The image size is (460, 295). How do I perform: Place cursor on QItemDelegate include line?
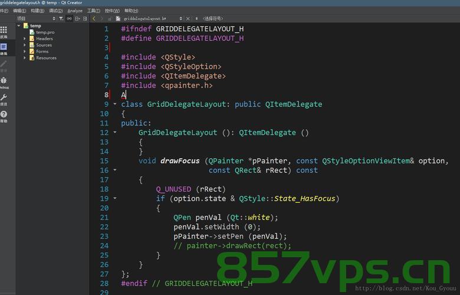173,76
